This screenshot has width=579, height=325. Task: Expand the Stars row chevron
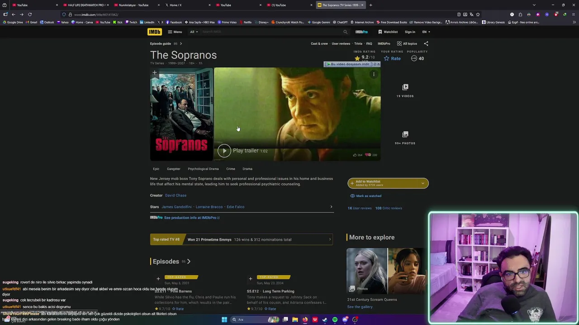(331, 207)
